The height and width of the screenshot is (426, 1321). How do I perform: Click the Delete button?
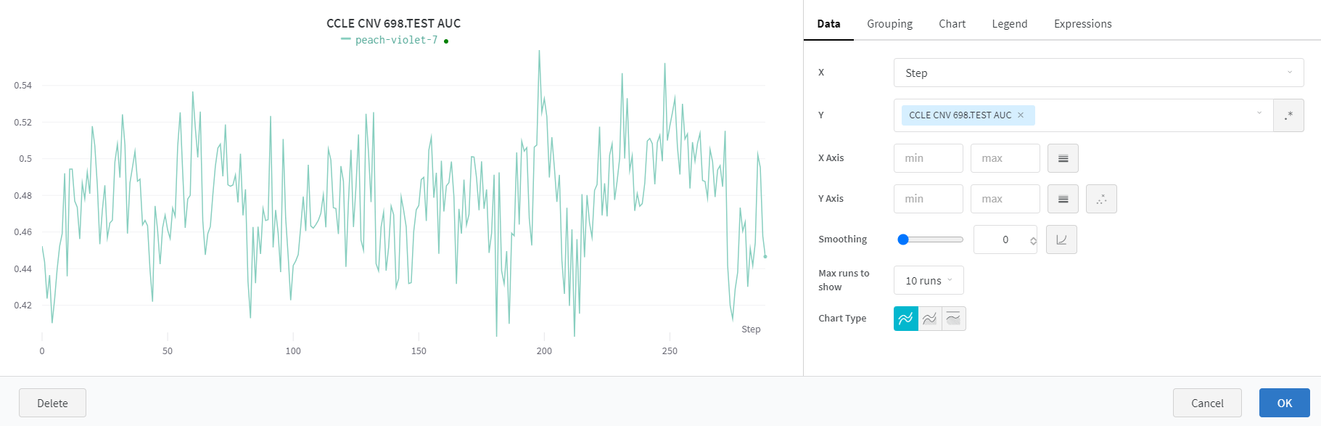[x=52, y=403]
